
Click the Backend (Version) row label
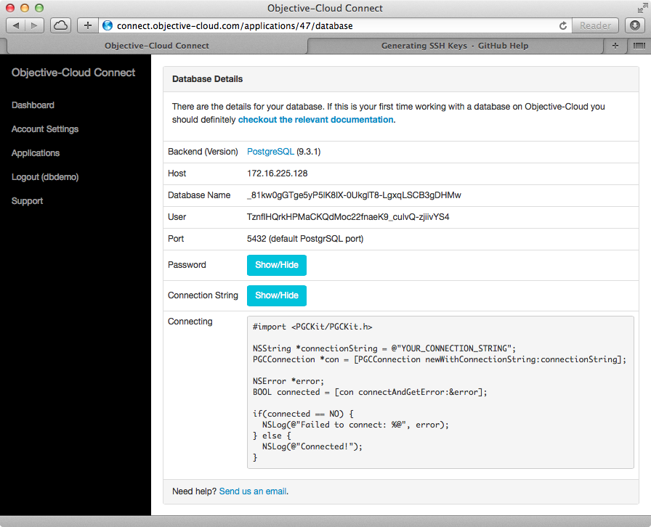pyautogui.click(x=203, y=152)
